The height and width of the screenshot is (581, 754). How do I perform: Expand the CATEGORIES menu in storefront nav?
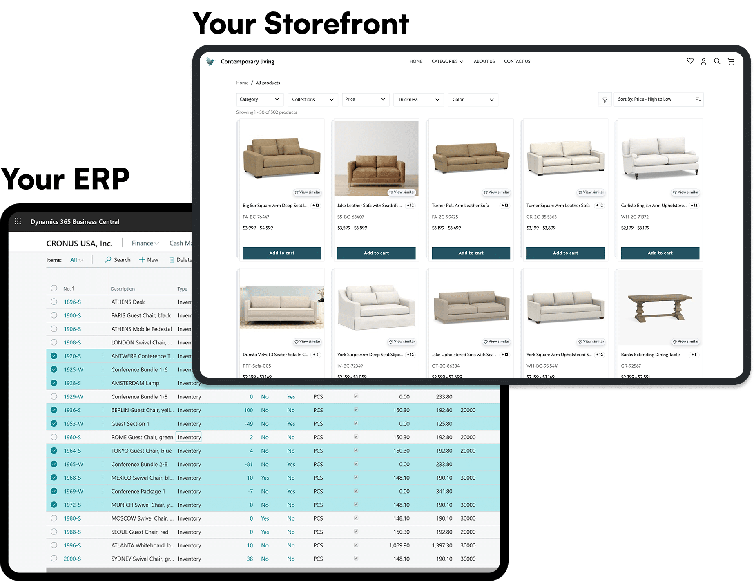click(x=447, y=61)
